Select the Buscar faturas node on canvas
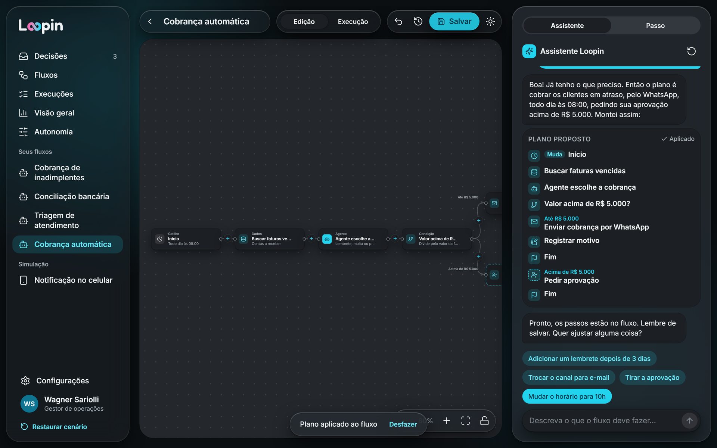Viewport: 717px width, 448px height. point(269,239)
